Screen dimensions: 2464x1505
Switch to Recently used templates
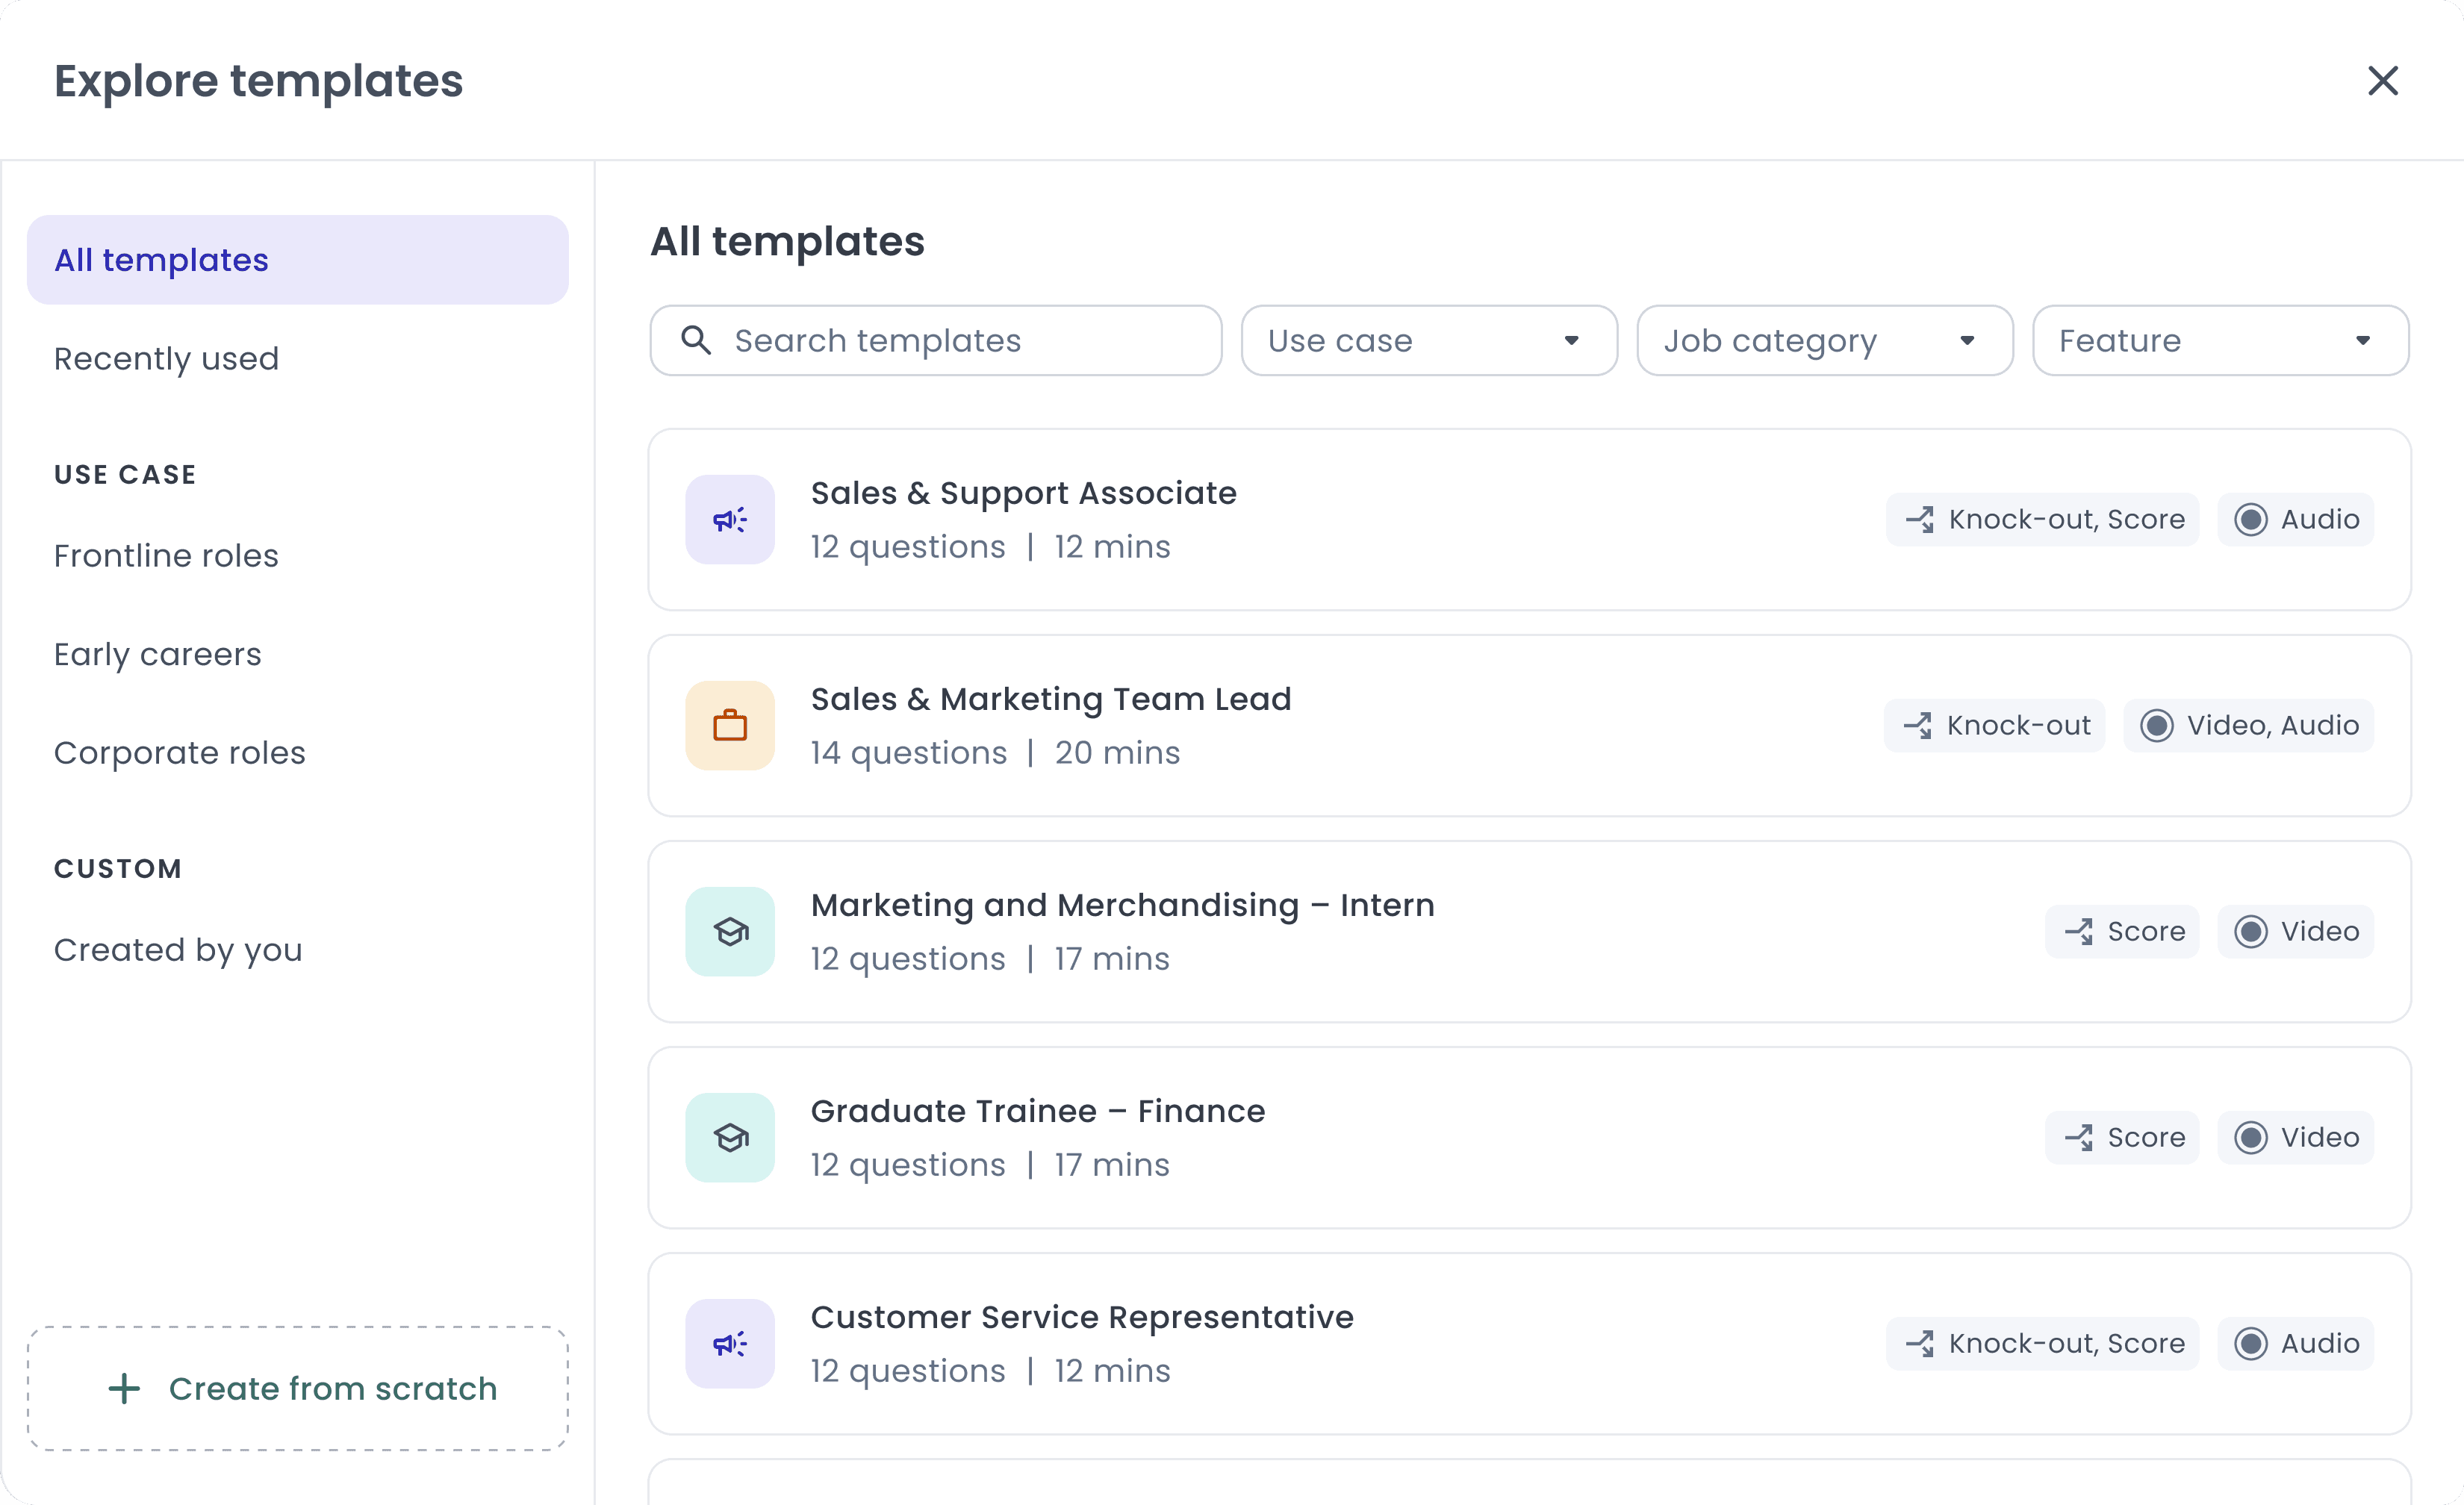tap(166, 358)
